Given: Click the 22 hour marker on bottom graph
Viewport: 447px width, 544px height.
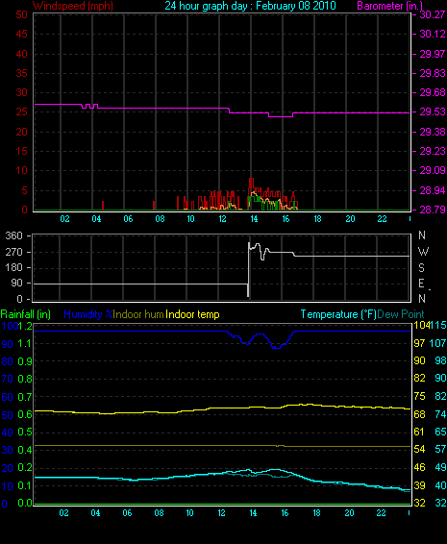Looking at the screenshot, I should click(x=381, y=513).
